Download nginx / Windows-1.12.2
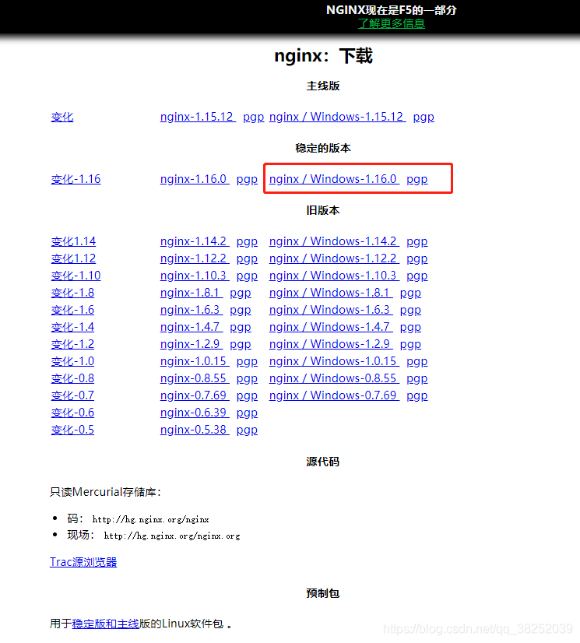 tap(334, 258)
